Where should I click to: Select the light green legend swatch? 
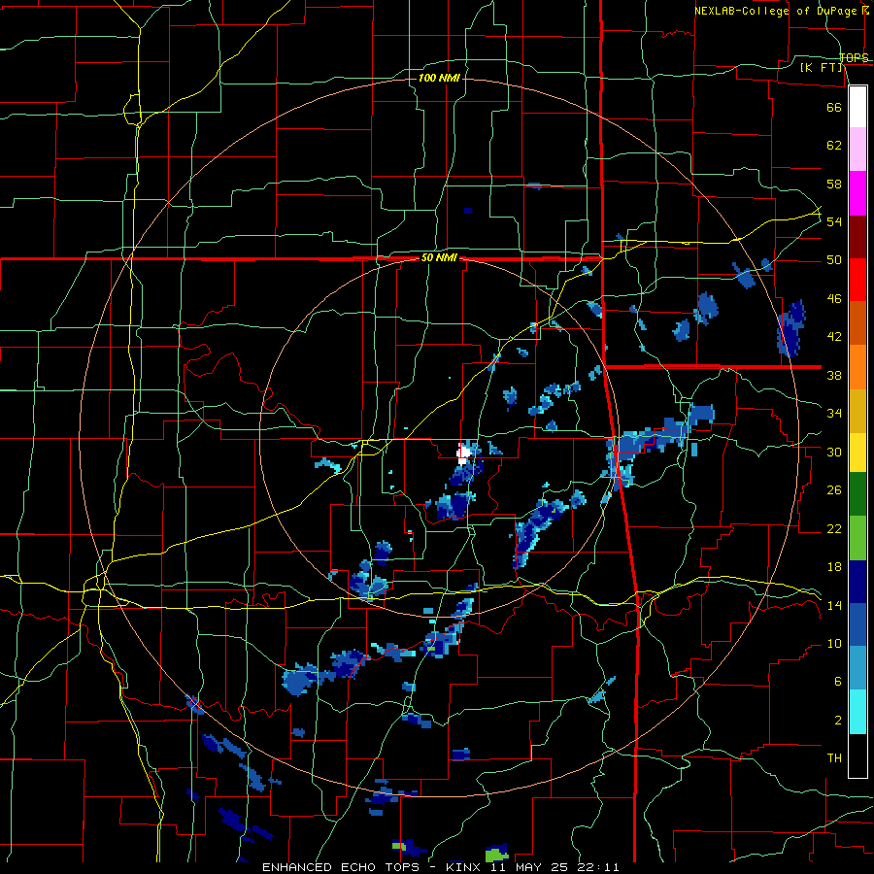pos(857,538)
